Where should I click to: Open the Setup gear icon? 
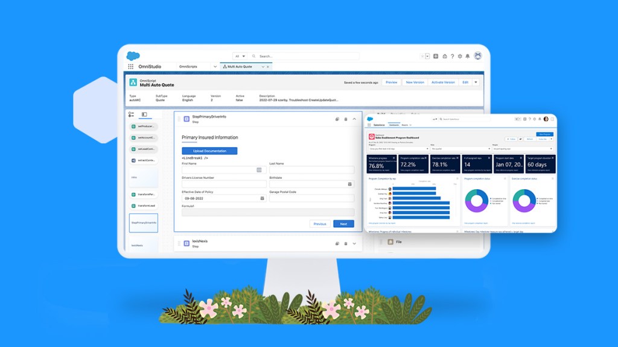pos(460,55)
